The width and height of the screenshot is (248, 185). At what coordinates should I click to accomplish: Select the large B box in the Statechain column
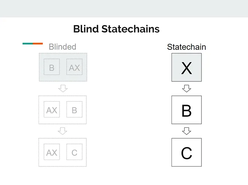coord(186,110)
